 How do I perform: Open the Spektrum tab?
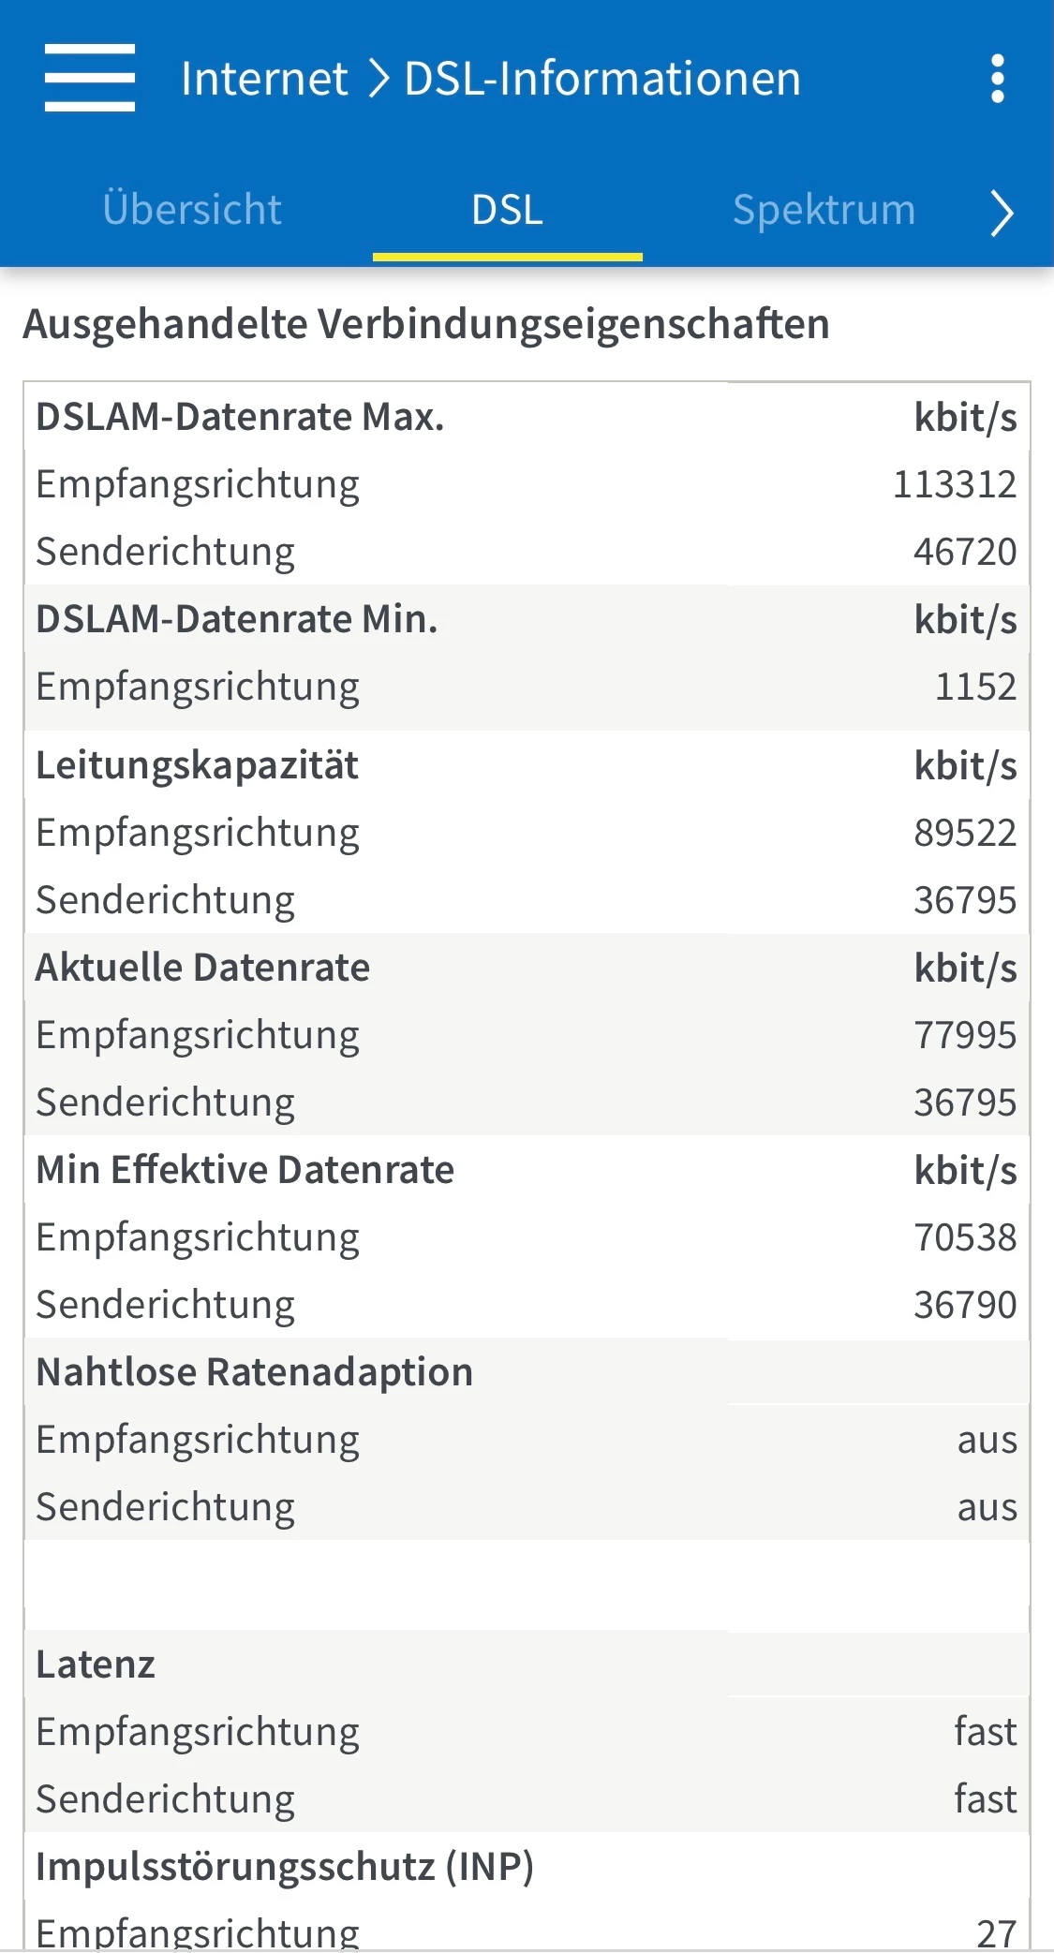(x=824, y=210)
